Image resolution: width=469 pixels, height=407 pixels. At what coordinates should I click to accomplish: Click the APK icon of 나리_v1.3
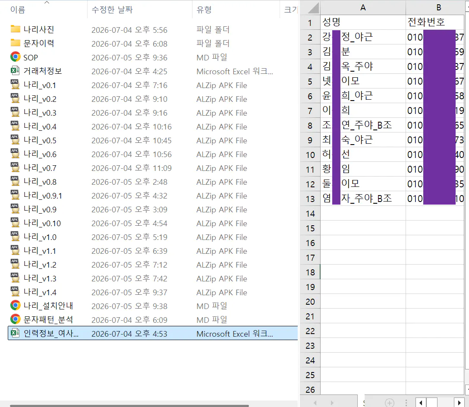point(15,278)
